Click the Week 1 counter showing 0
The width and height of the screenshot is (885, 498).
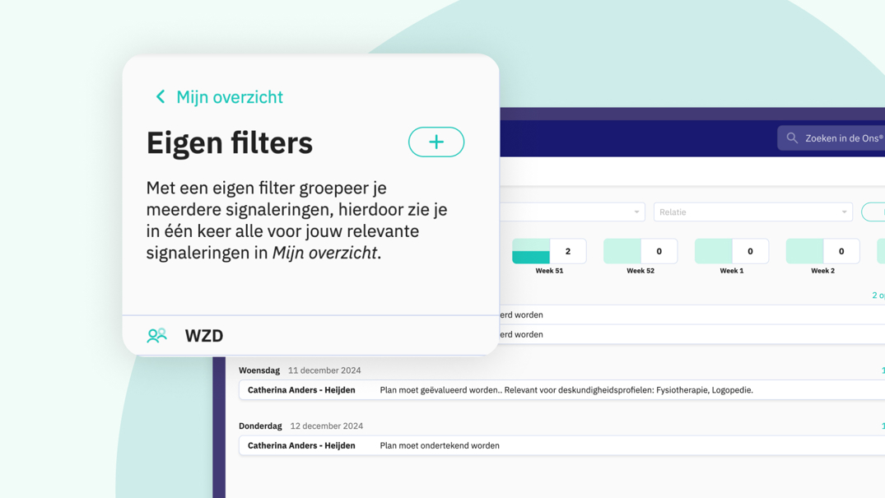coord(731,250)
